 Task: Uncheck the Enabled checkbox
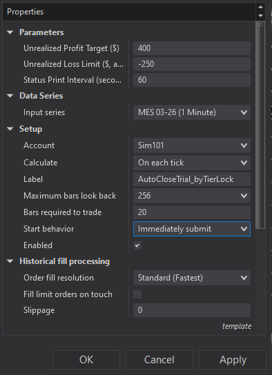(137, 245)
